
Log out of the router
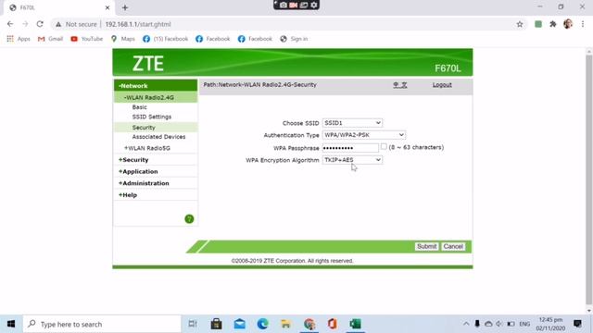(x=442, y=85)
